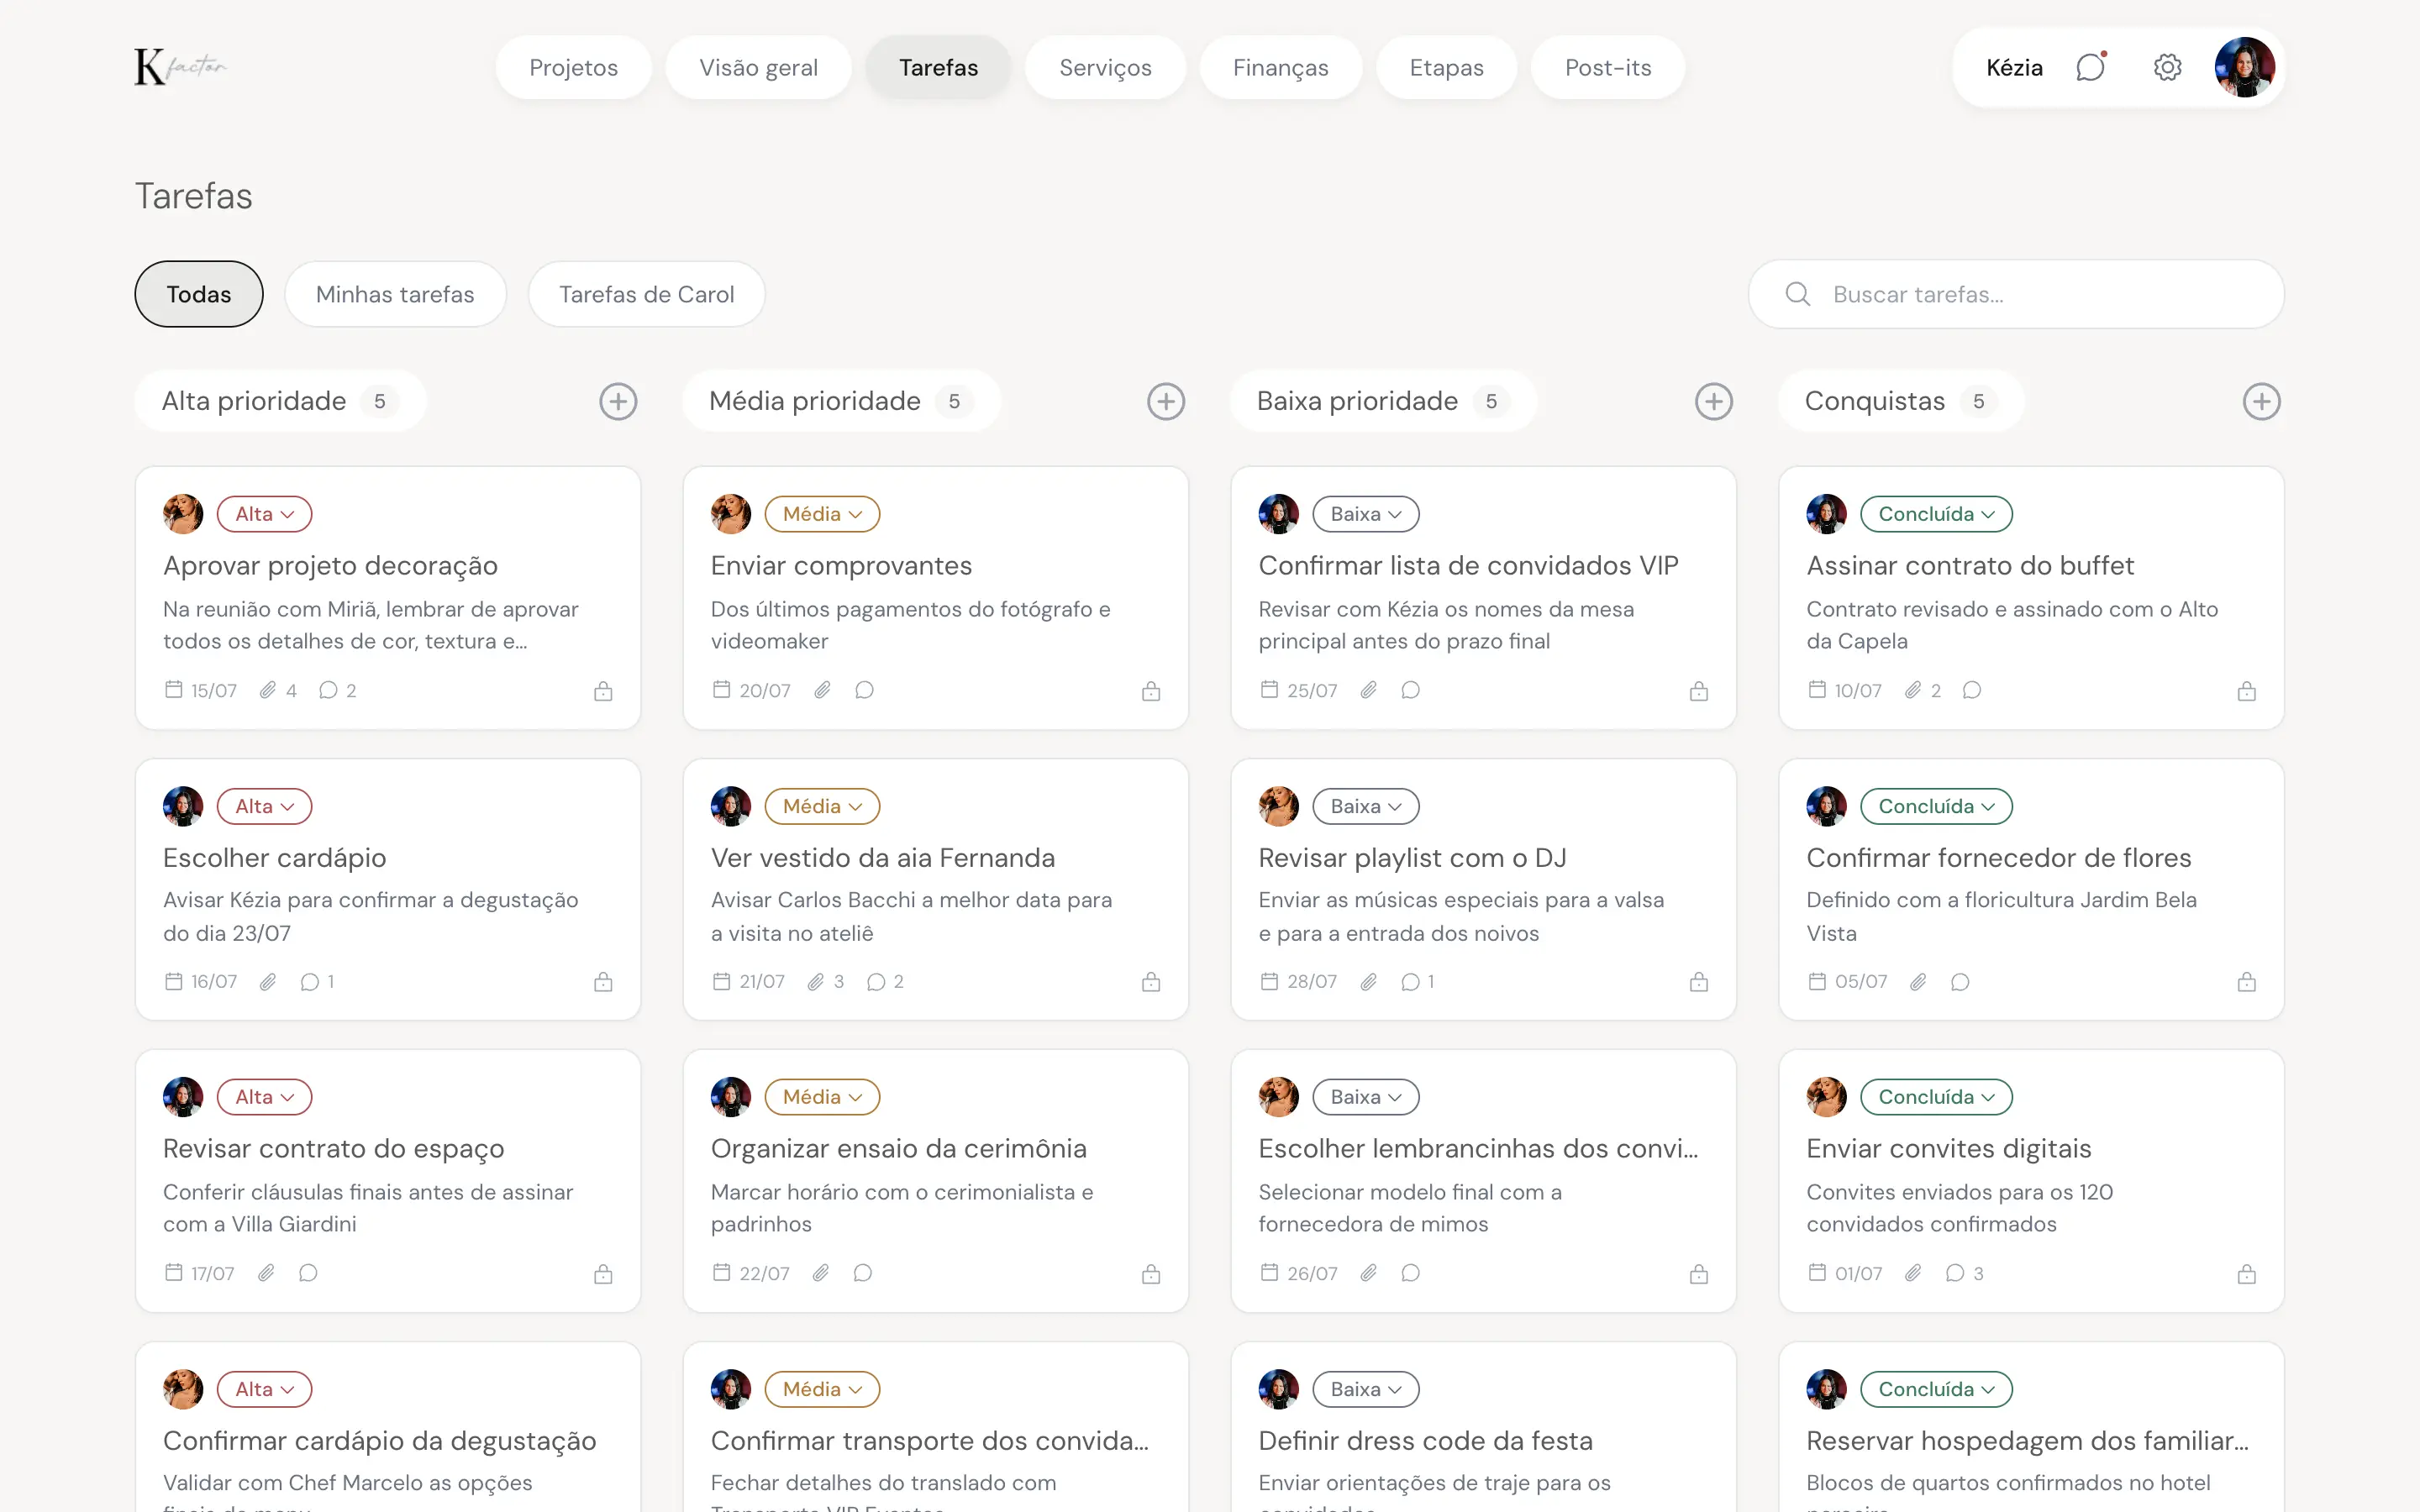Viewport: 2420px width, 1512px height.
Task: Open the settings gear icon
Action: coord(2167,67)
